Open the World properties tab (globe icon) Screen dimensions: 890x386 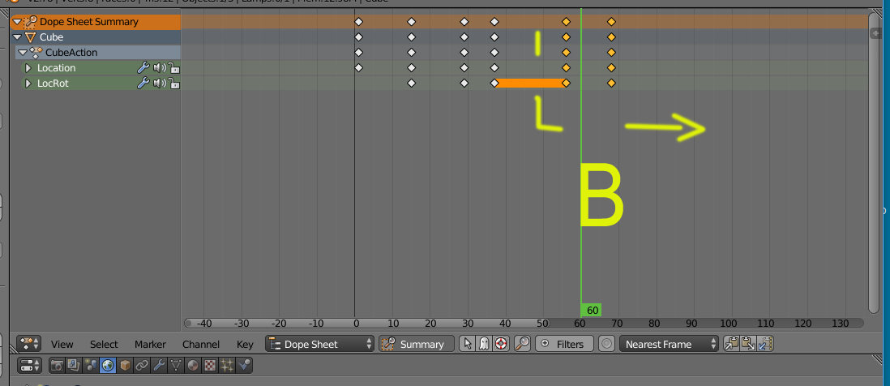click(108, 365)
